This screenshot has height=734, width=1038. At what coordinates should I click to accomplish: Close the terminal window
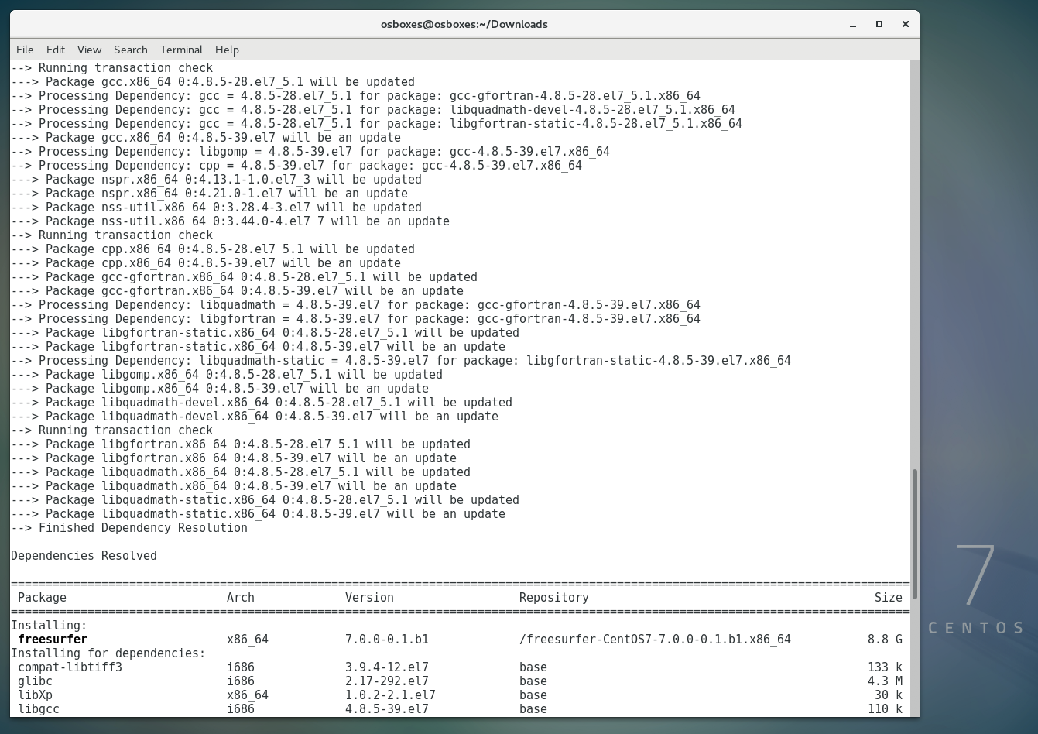[x=905, y=24]
